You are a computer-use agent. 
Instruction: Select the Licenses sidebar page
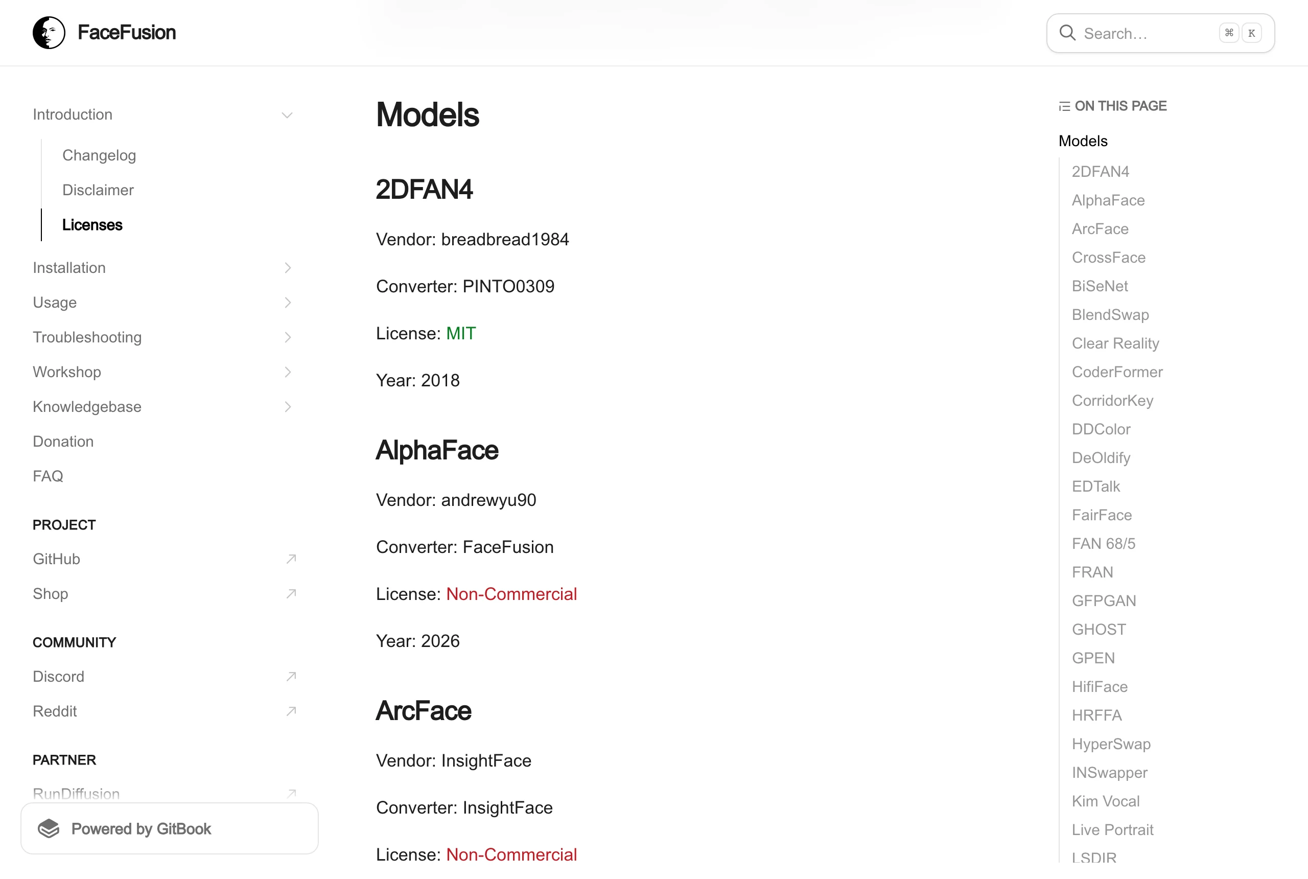92,225
